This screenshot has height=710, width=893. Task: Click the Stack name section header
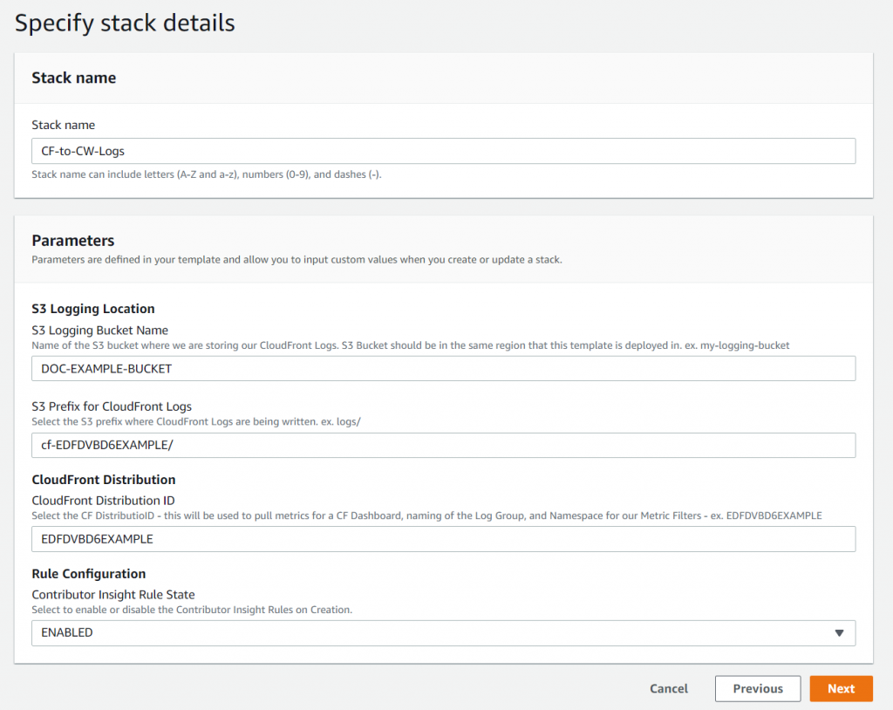(74, 78)
